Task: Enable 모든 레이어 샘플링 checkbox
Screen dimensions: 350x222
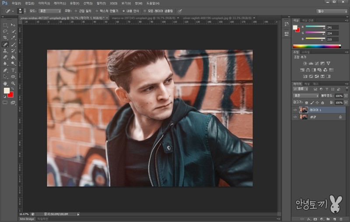Action: click(x=145, y=11)
